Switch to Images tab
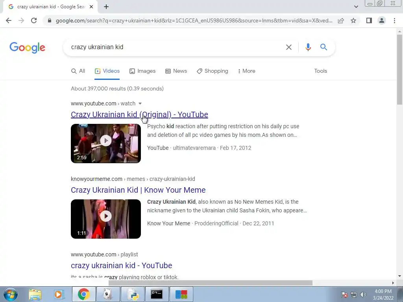This screenshot has height=302, width=403. pos(142,71)
